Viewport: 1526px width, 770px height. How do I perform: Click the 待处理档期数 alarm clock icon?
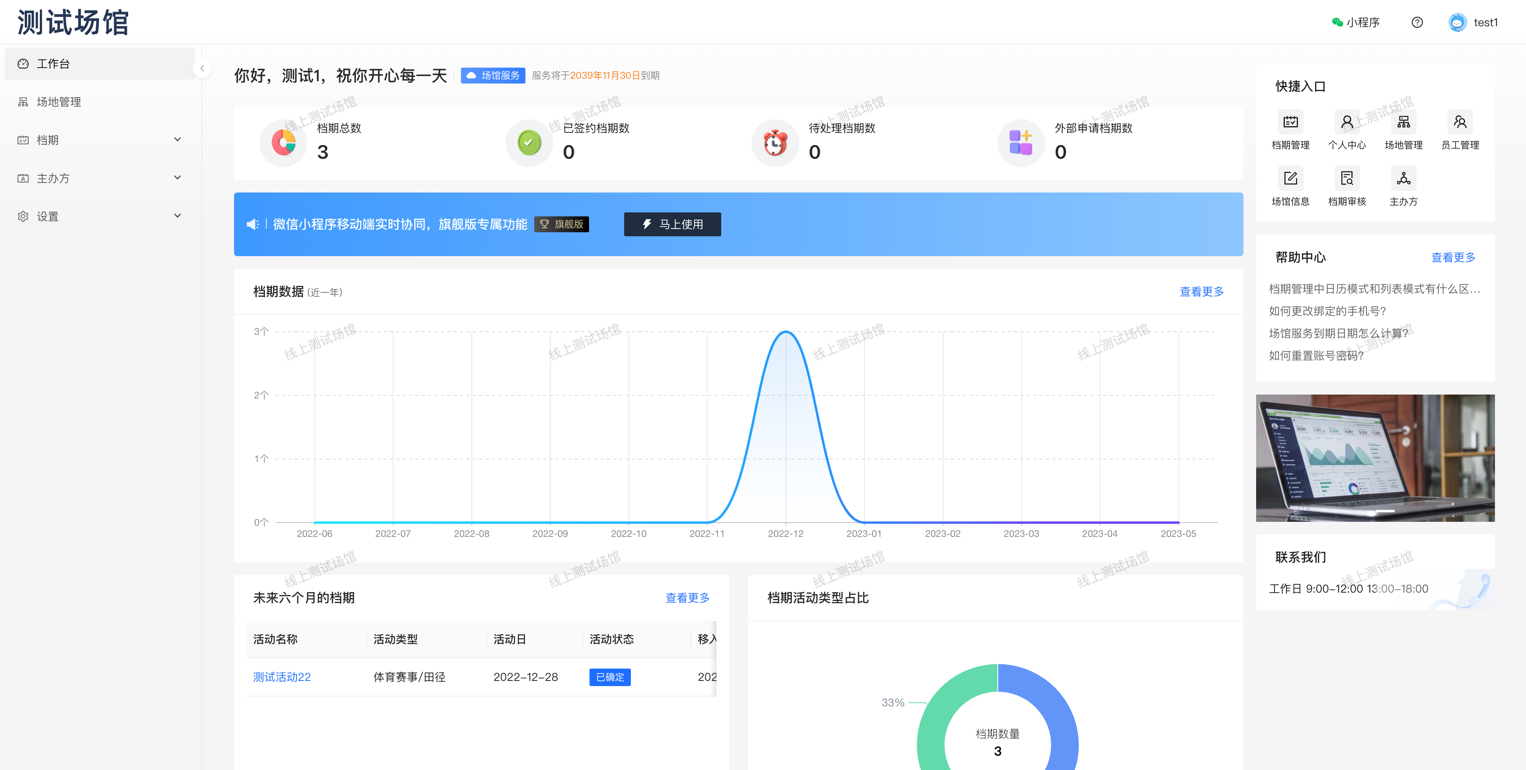pyautogui.click(x=775, y=143)
